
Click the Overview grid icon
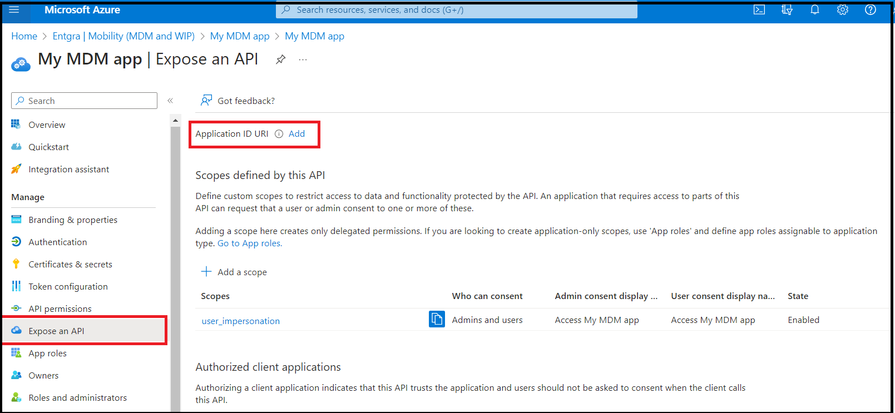coord(16,124)
